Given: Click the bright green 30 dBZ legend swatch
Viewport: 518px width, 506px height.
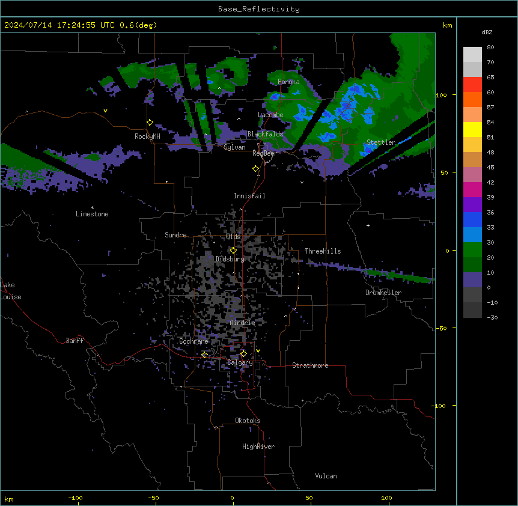Looking at the screenshot, I should 472,250.
